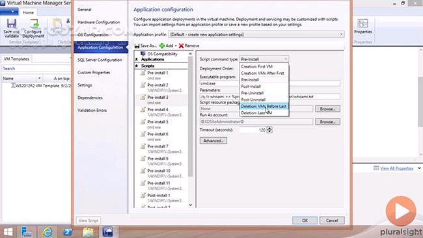423x238 pixels.
Task: Click the Save As disk icon
Action: pos(137,46)
